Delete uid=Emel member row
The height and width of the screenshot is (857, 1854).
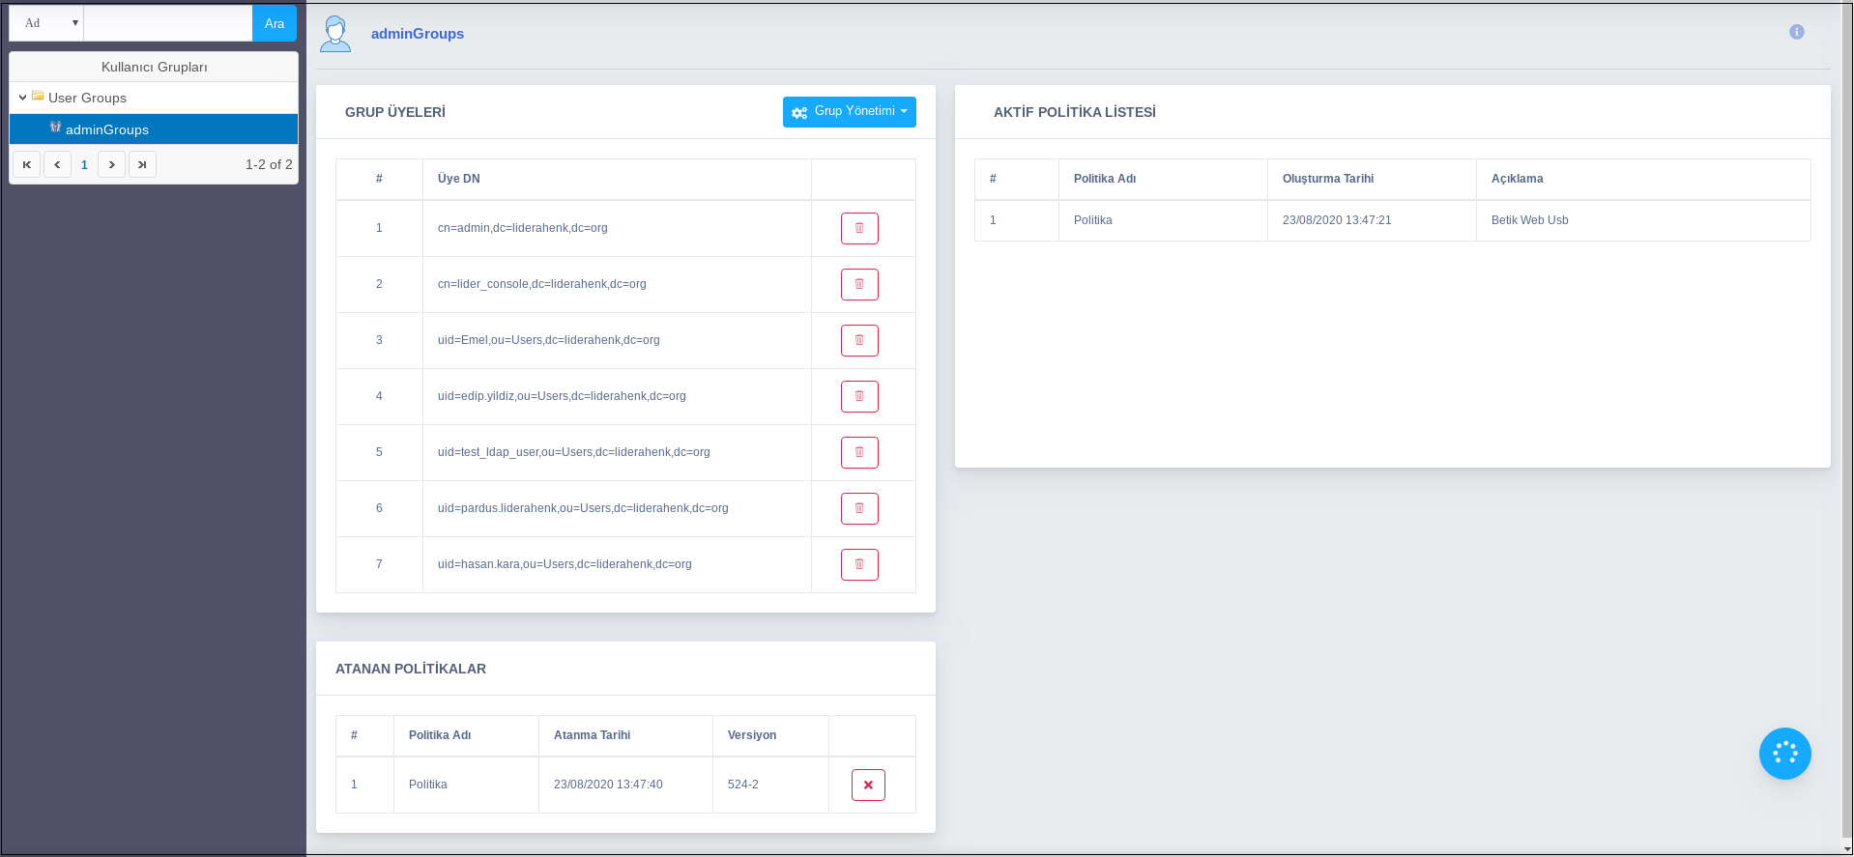click(x=858, y=341)
